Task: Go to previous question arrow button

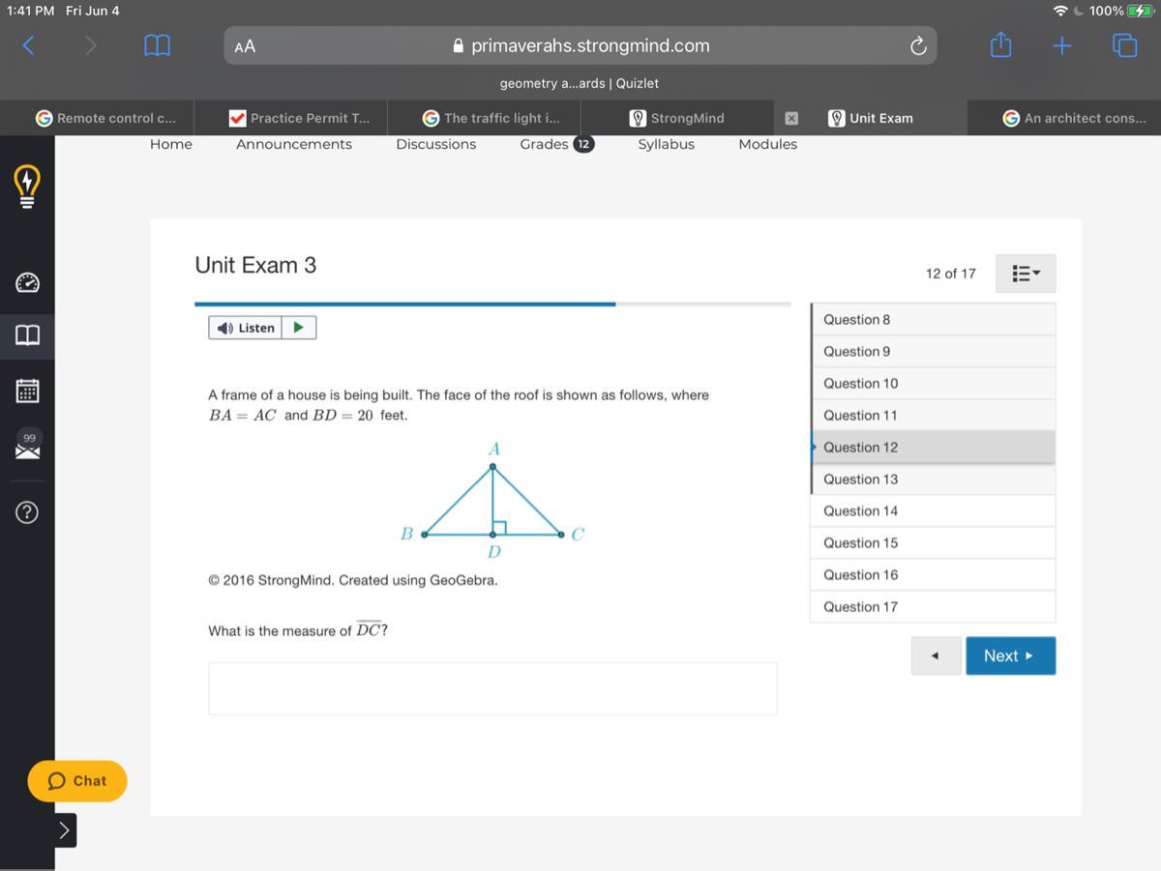Action: (936, 655)
